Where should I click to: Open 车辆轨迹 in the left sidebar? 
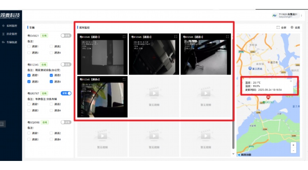click(x=11, y=42)
